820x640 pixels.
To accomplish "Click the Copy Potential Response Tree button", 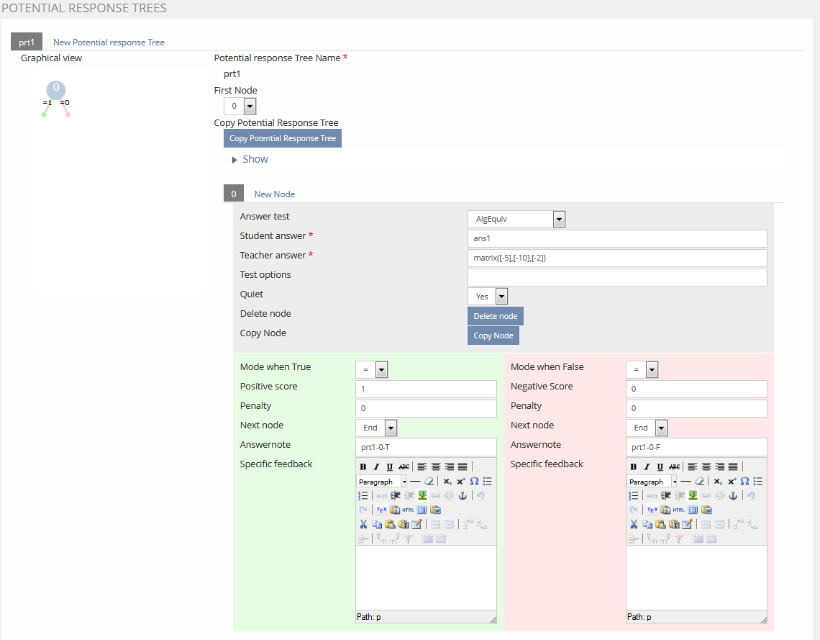I will tap(282, 138).
